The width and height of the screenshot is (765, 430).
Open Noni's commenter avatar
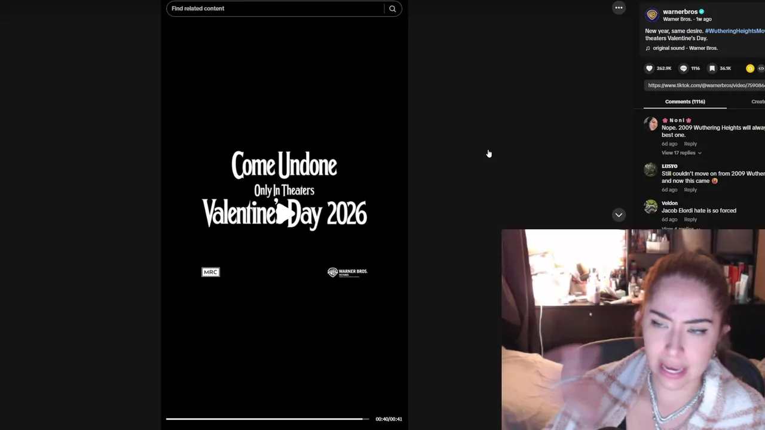pyautogui.click(x=651, y=124)
